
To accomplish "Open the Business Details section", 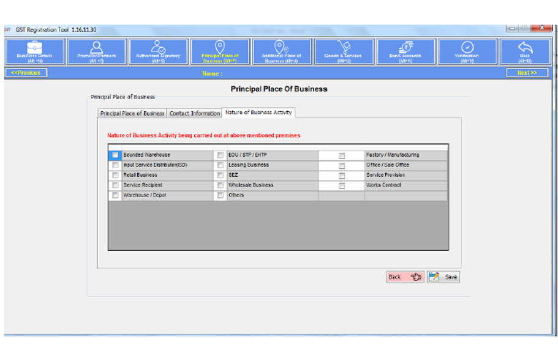I will tap(34, 51).
